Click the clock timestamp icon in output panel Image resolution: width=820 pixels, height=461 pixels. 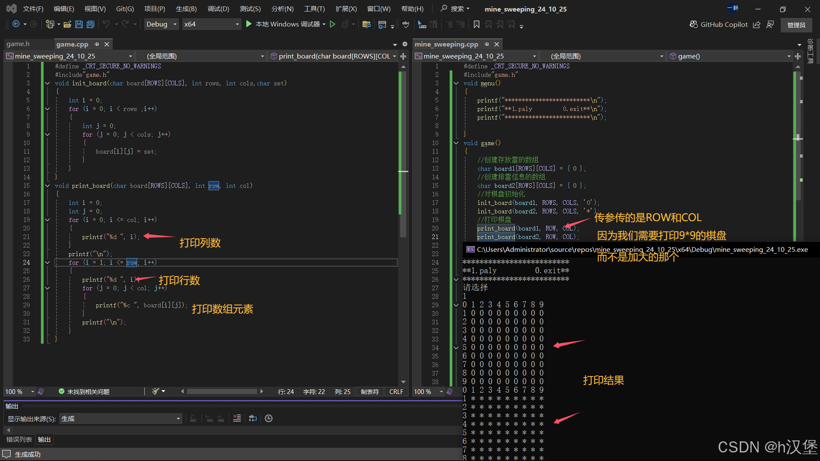point(269,418)
